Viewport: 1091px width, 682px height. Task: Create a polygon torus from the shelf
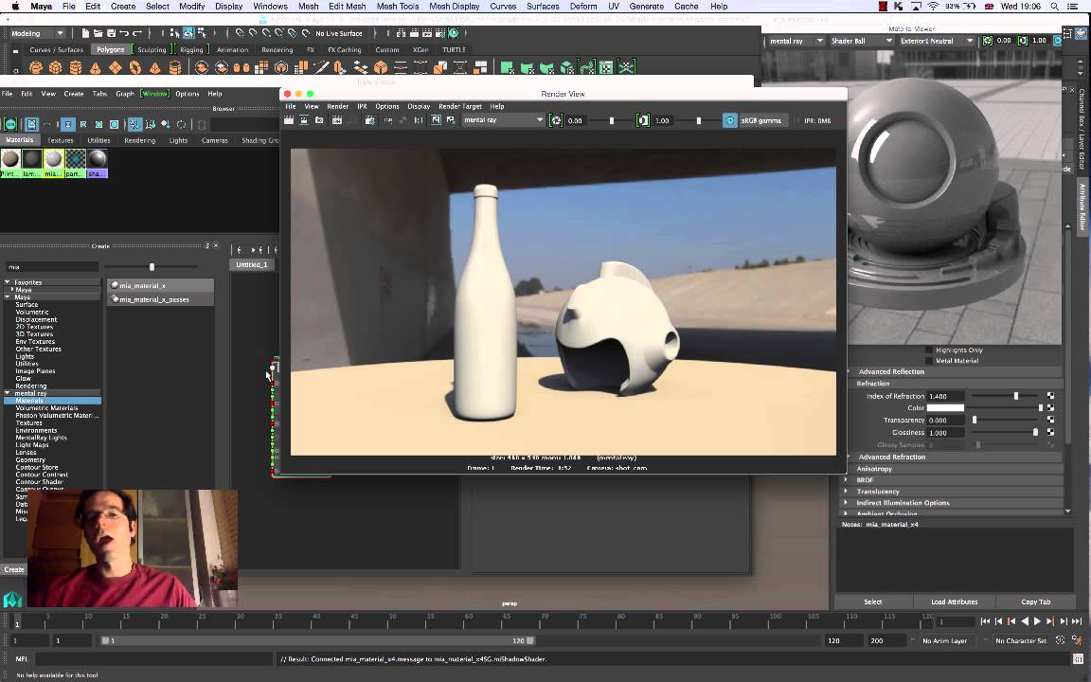(135, 67)
